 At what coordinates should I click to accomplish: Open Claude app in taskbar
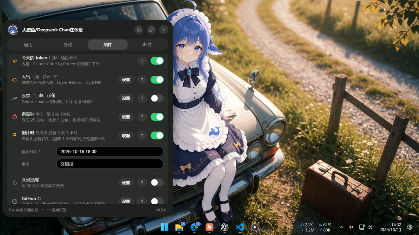tap(209, 227)
